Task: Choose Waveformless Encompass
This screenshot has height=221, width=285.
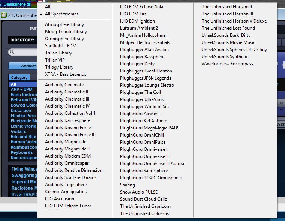Action: tap(227, 64)
